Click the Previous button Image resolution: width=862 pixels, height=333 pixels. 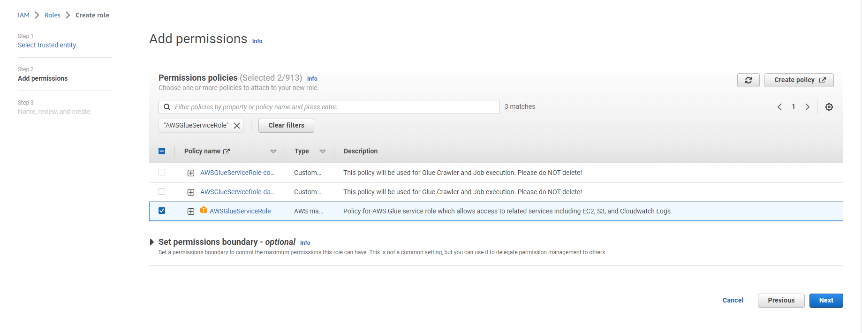[781, 301]
